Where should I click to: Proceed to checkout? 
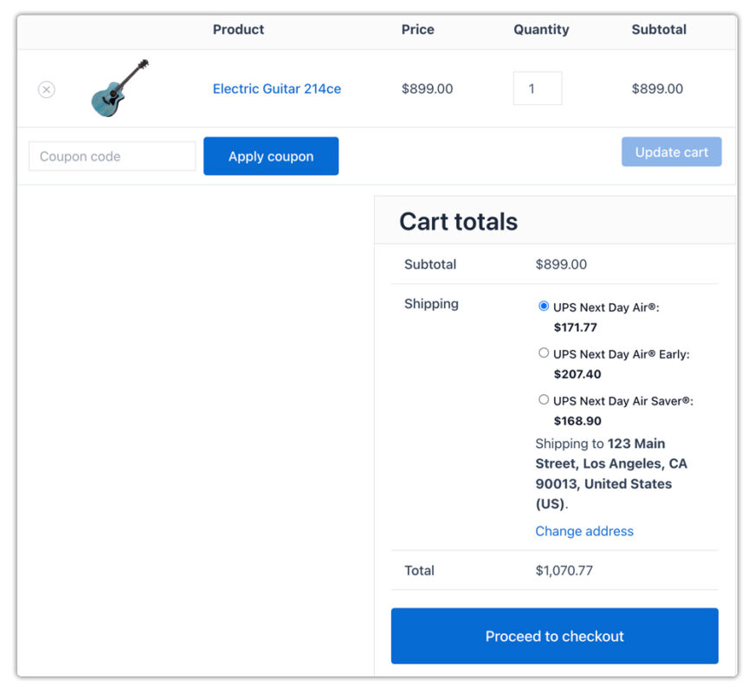click(554, 636)
